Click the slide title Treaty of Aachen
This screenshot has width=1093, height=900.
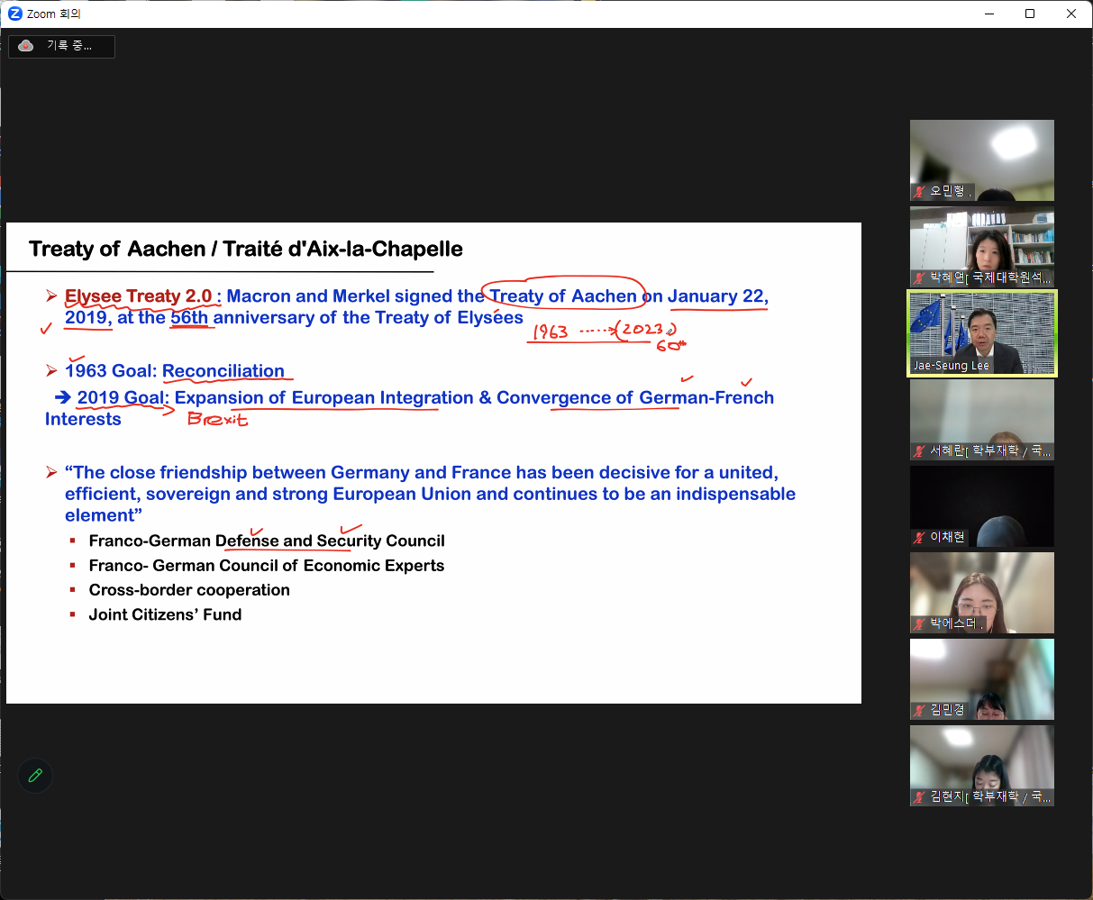click(246, 249)
